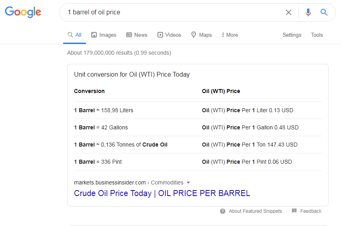This screenshot has width=341, height=226.
Task: Select 'Price Per 1 Liter 0.13 USD' cell
Action: click(x=247, y=110)
